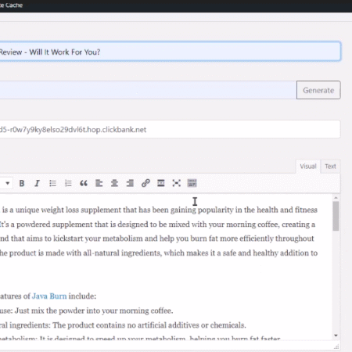Screen dimensions: 352x352
Task: Align text left
Action: tap(99, 183)
